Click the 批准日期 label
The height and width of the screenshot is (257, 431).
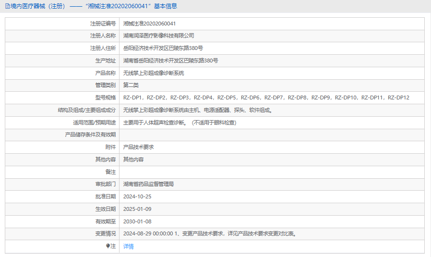106,196
